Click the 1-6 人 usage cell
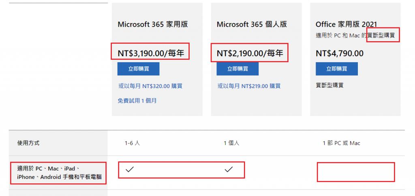Image resolution: width=415 pixels, height=196 pixels. tap(133, 143)
